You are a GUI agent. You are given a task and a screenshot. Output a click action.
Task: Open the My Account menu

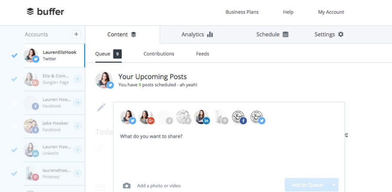[331, 12]
